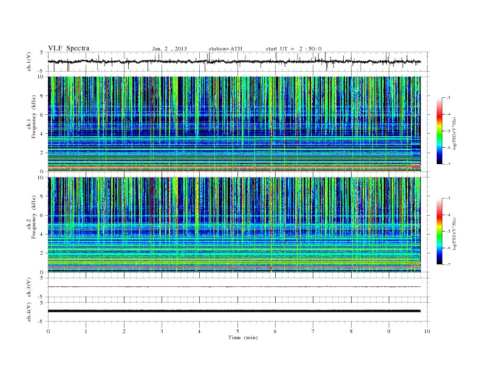Click the ch.2 frequency tick label "4"
The width and height of the screenshot is (481, 372).
(x=43, y=234)
